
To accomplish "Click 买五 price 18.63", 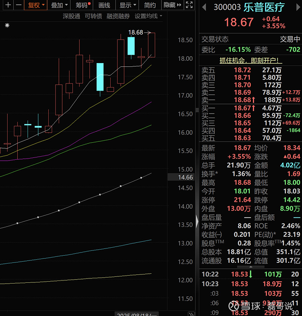I will (x=242, y=138).
